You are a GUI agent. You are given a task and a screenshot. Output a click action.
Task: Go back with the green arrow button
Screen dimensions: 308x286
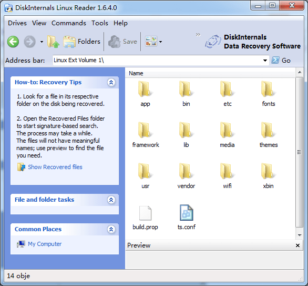coord(13,42)
